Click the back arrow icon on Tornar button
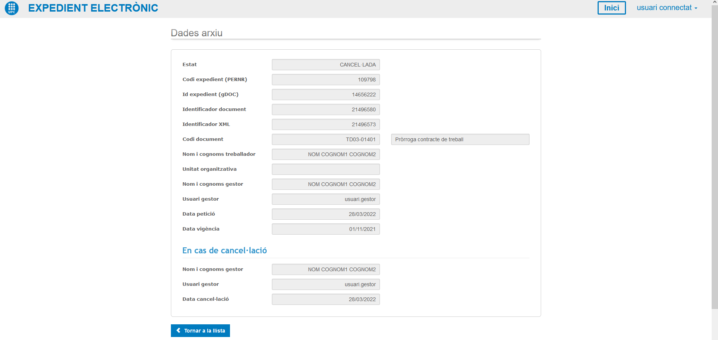This screenshot has width=718, height=340. click(178, 331)
